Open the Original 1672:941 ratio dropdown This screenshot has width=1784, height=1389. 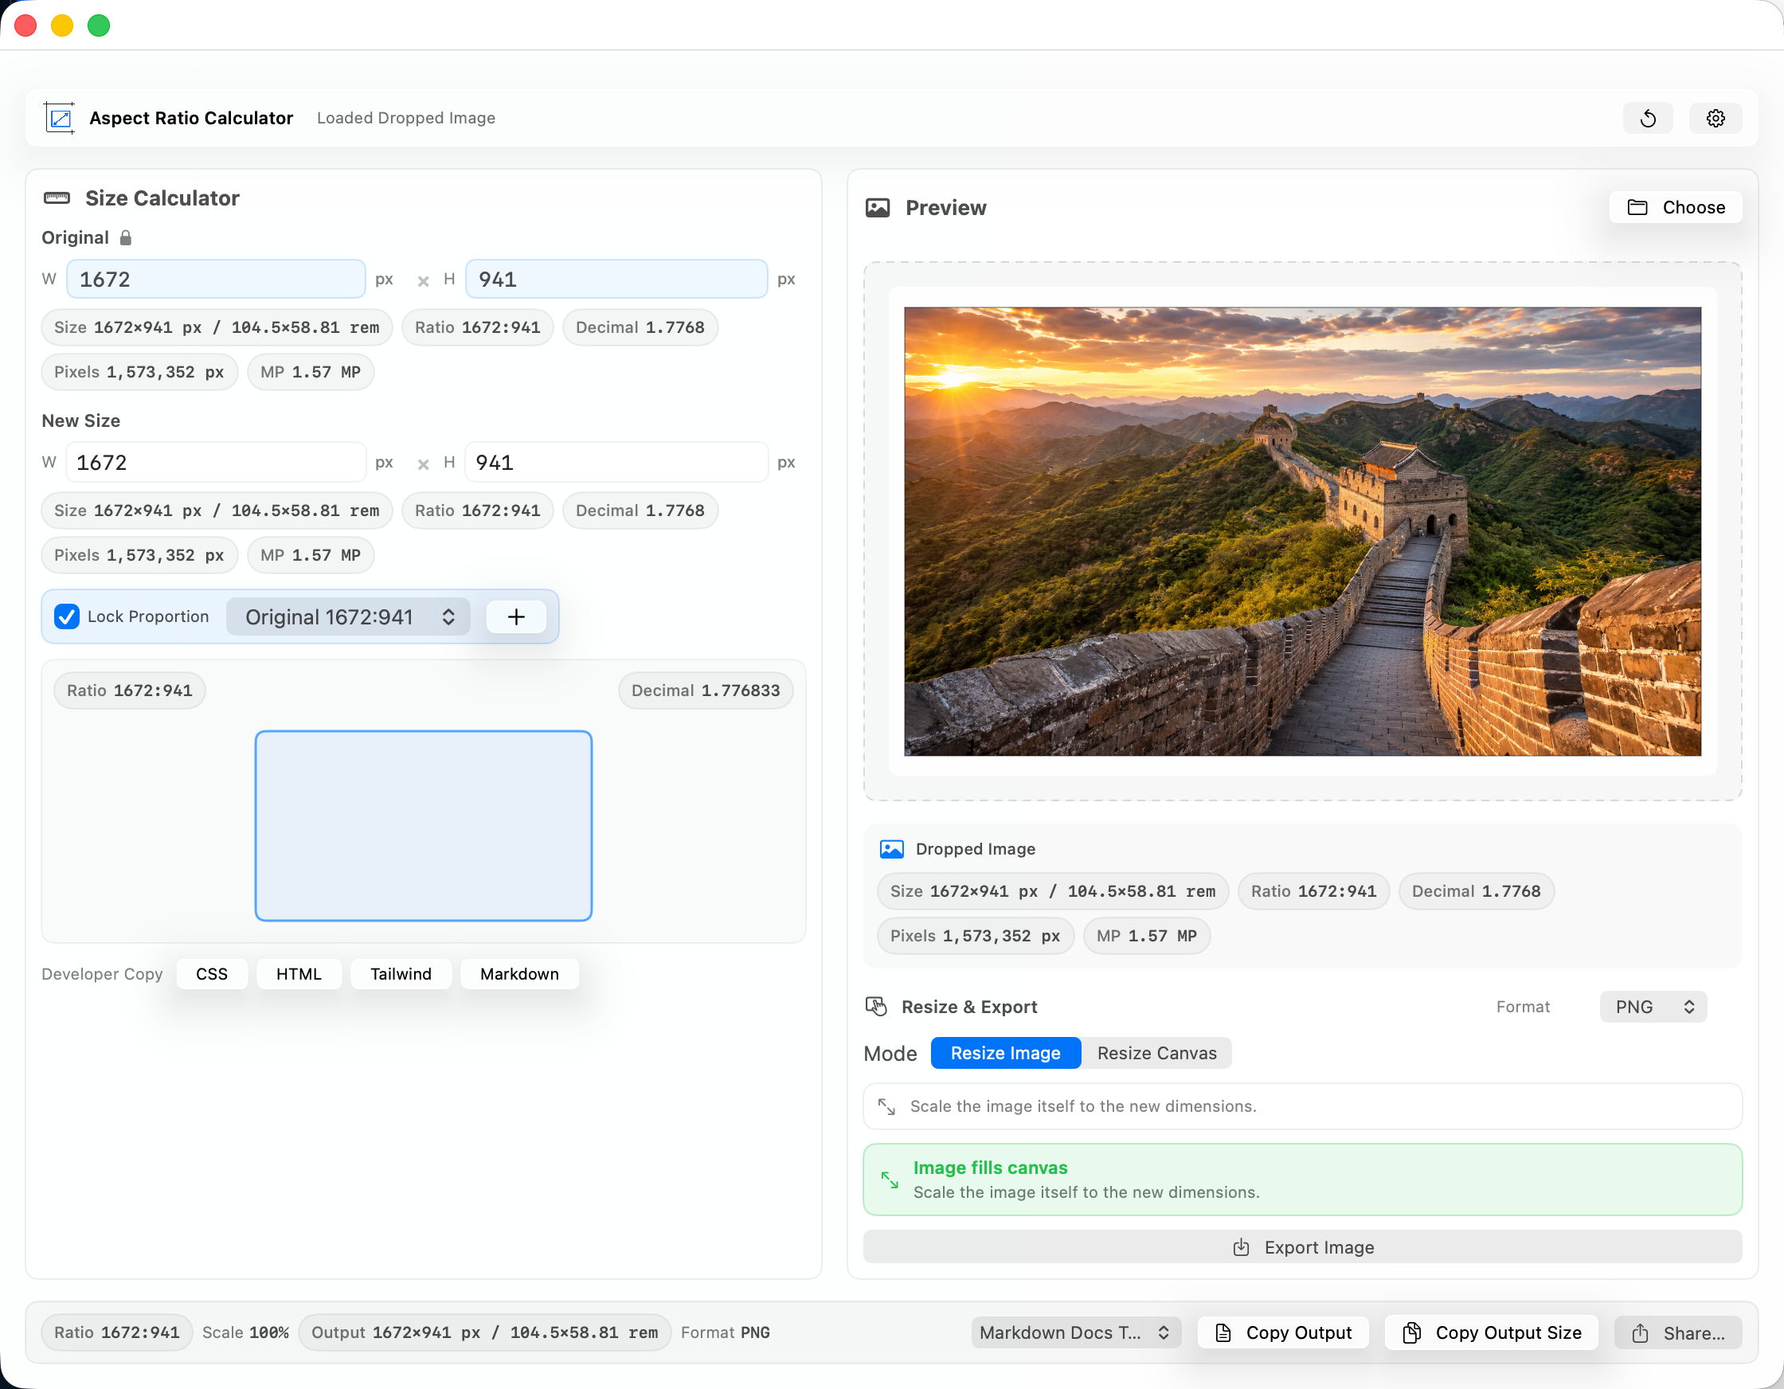point(349,617)
